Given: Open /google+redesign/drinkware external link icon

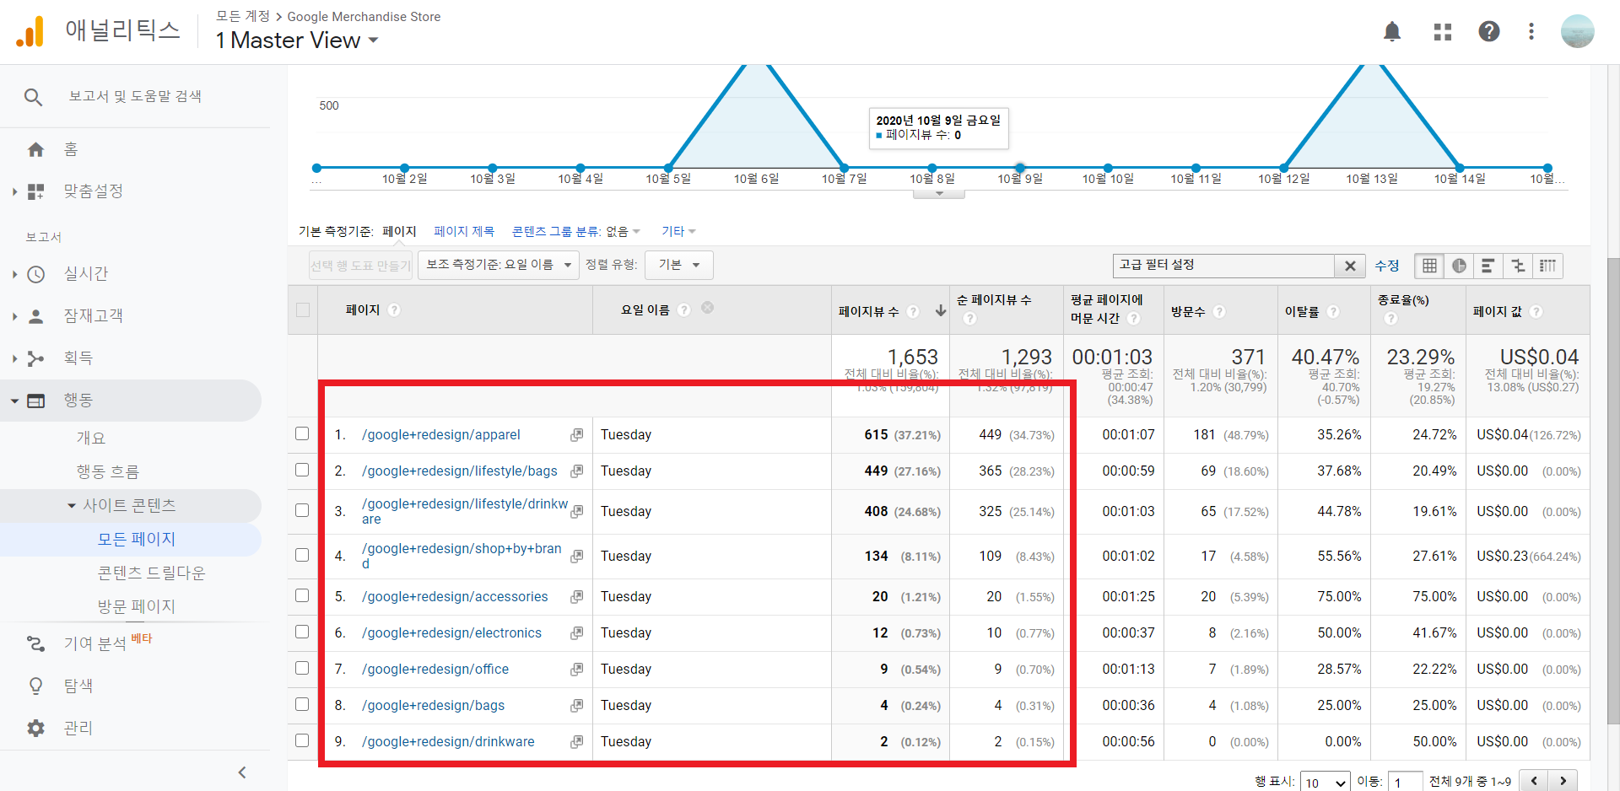Looking at the screenshot, I should coord(576,742).
